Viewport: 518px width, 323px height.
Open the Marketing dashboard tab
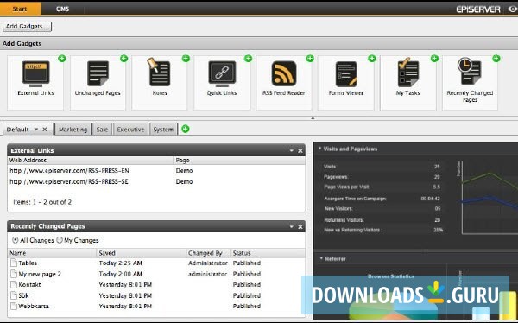coord(73,130)
